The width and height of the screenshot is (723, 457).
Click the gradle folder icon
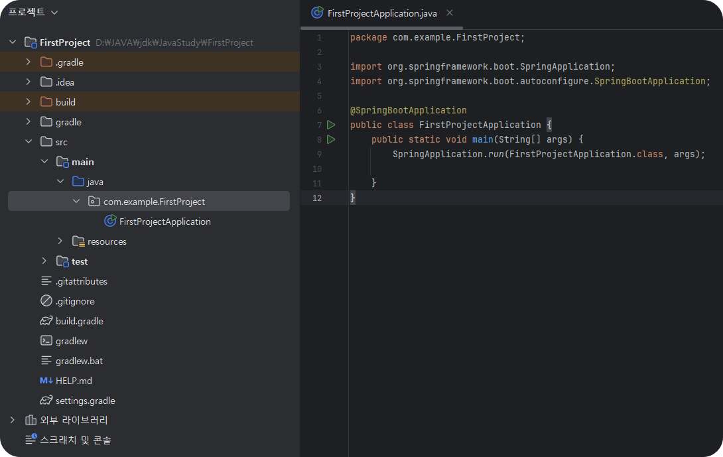pyautogui.click(x=46, y=122)
